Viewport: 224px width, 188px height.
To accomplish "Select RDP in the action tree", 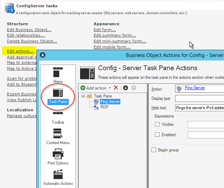I will pyautogui.click(x=104, y=107).
